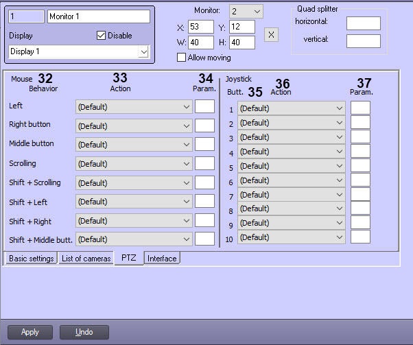Open joystick button 5 action dropdown
This screenshot has height=345, width=413.
click(x=292, y=166)
